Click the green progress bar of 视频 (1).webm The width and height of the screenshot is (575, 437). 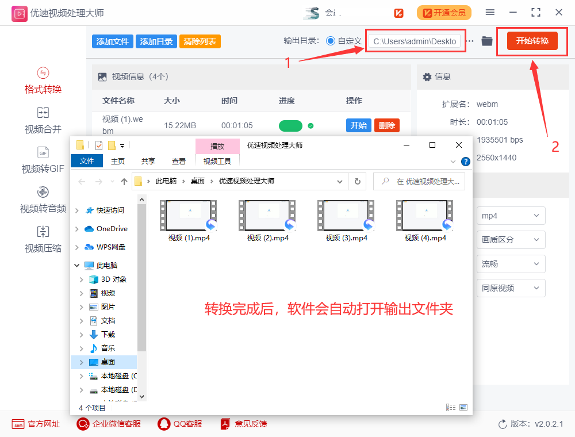tap(290, 125)
